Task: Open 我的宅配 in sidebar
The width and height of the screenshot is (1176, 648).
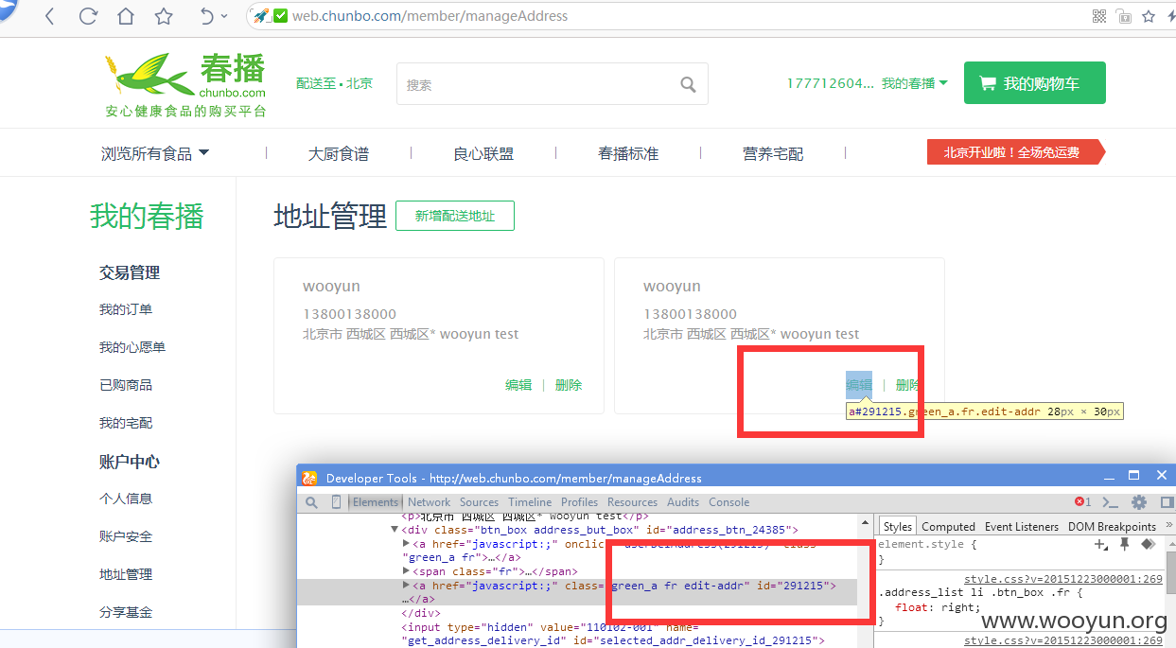Action: [126, 423]
